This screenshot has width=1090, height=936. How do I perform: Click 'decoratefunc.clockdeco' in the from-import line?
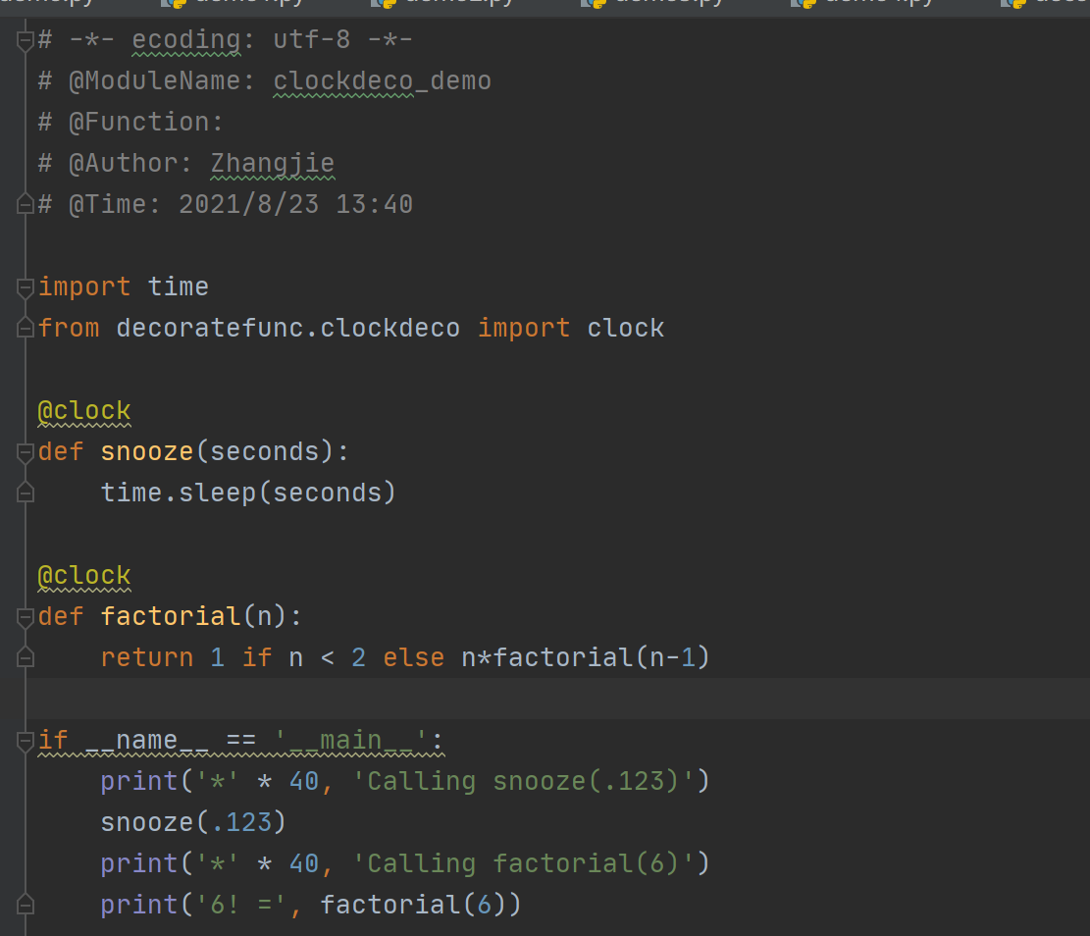(x=287, y=329)
